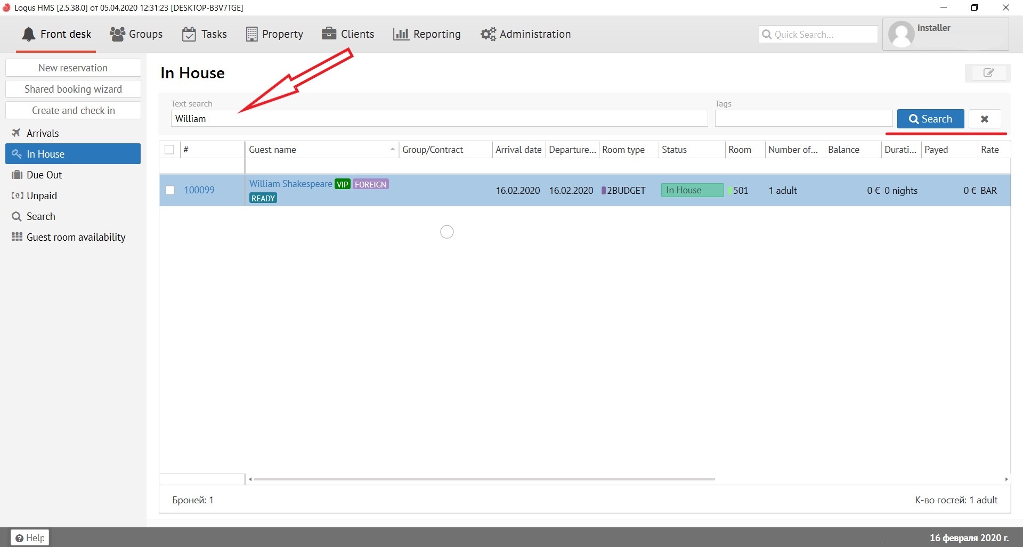Click the Help button

pyautogui.click(x=30, y=538)
